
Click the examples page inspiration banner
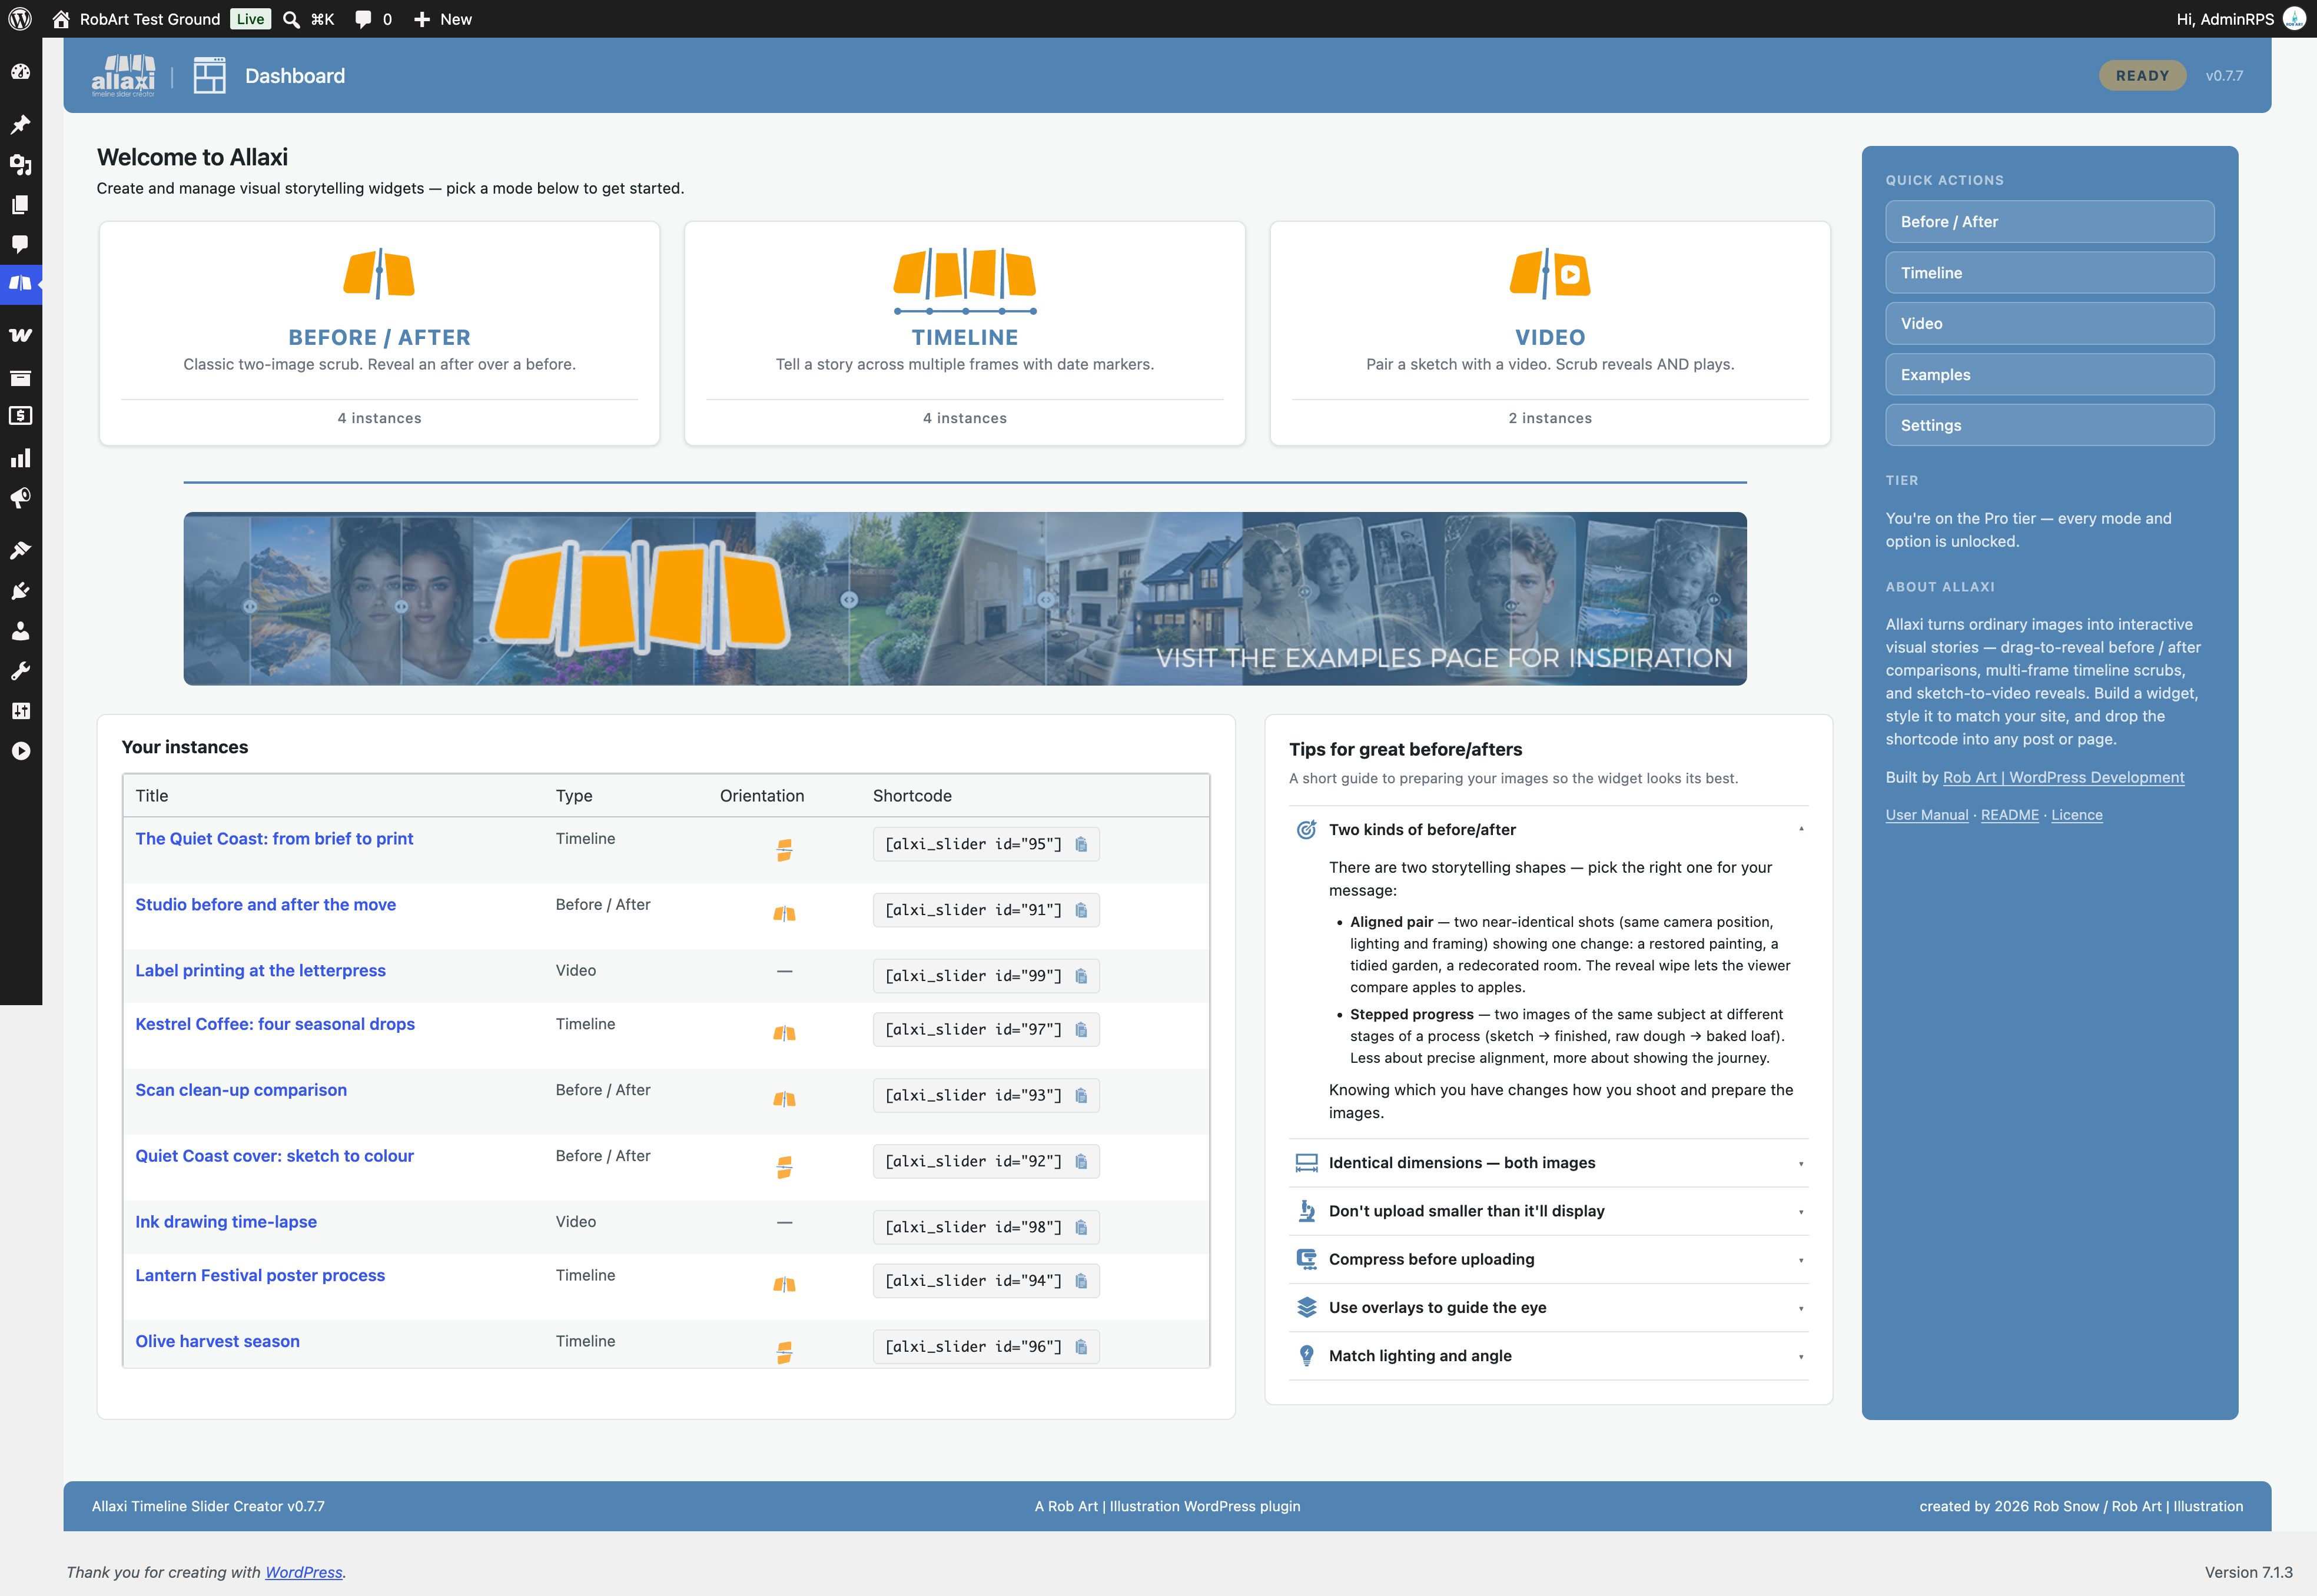tap(965, 599)
